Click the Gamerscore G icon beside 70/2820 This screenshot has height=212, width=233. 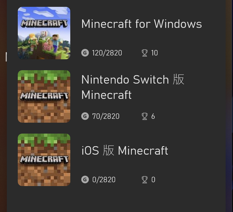click(85, 116)
